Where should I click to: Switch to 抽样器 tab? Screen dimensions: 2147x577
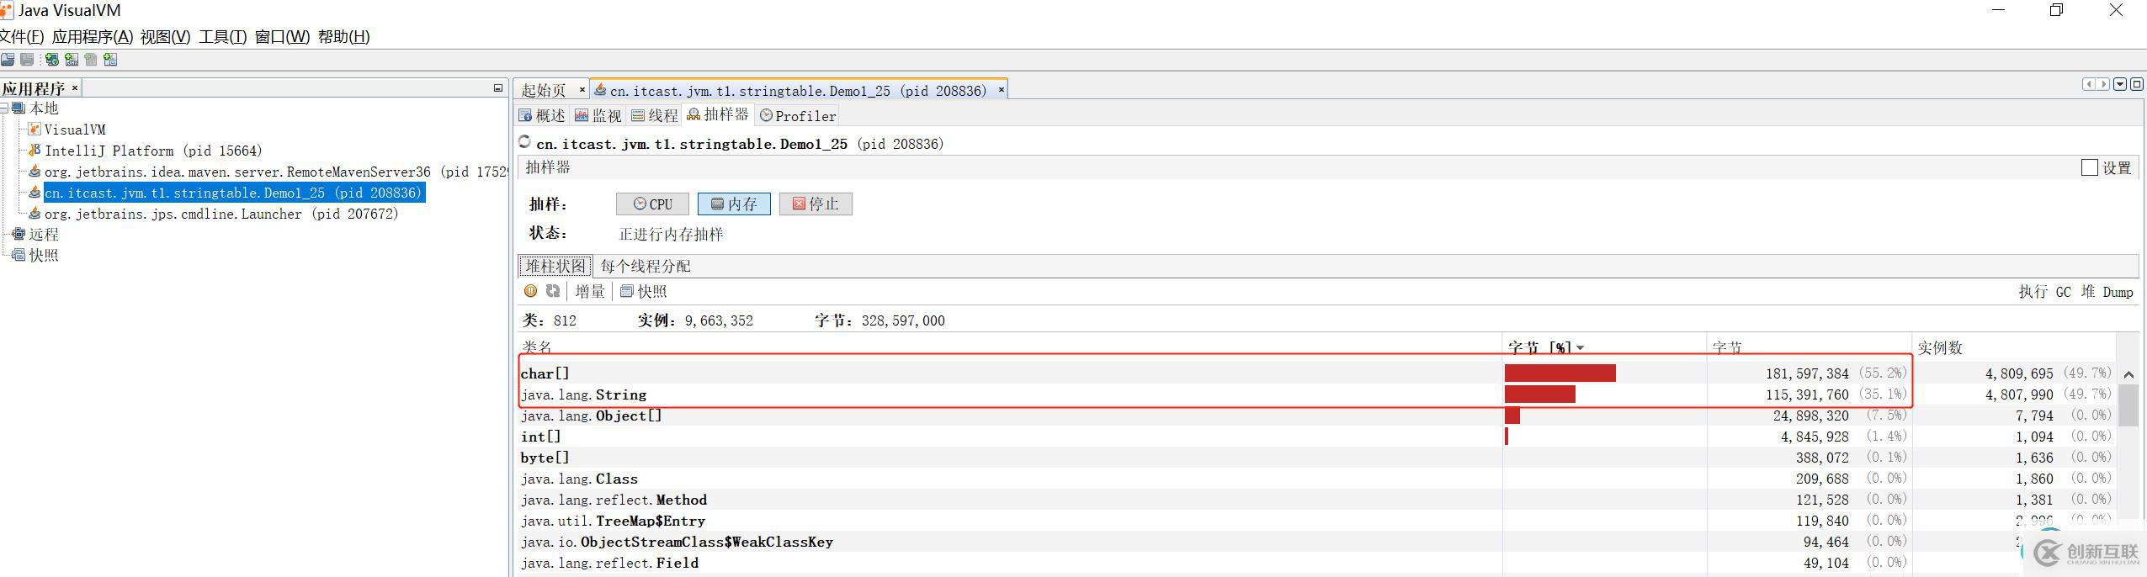[x=718, y=114]
